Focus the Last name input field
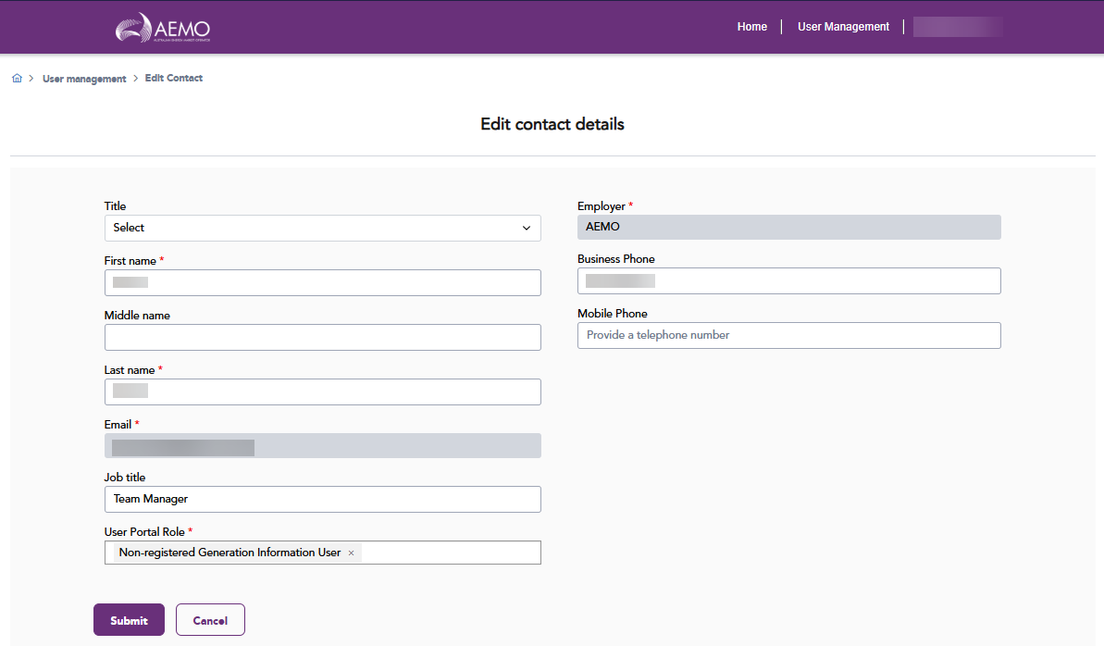The width and height of the screenshot is (1104, 646). (322, 391)
